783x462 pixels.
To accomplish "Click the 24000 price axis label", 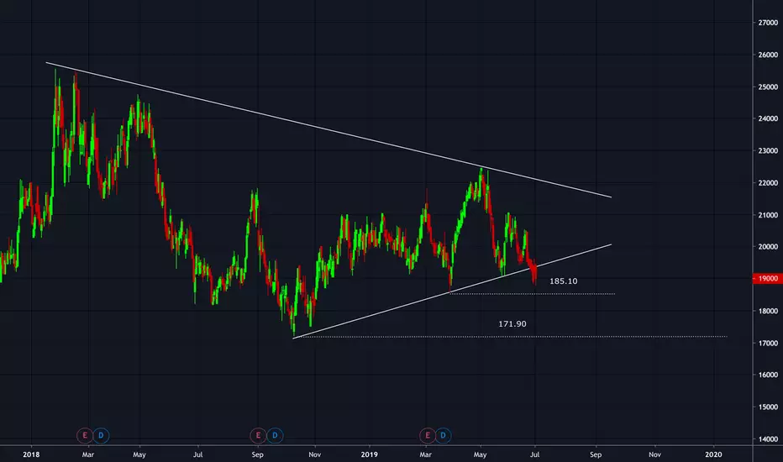I will pyautogui.click(x=768, y=119).
